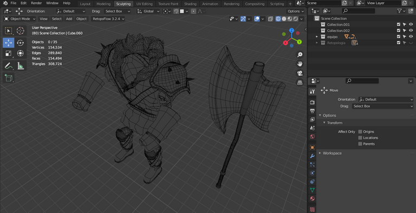The height and width of the screenshot is (213, 416).
Task: Open the viewport Options dropdown
Action: (x=296, y=11)
